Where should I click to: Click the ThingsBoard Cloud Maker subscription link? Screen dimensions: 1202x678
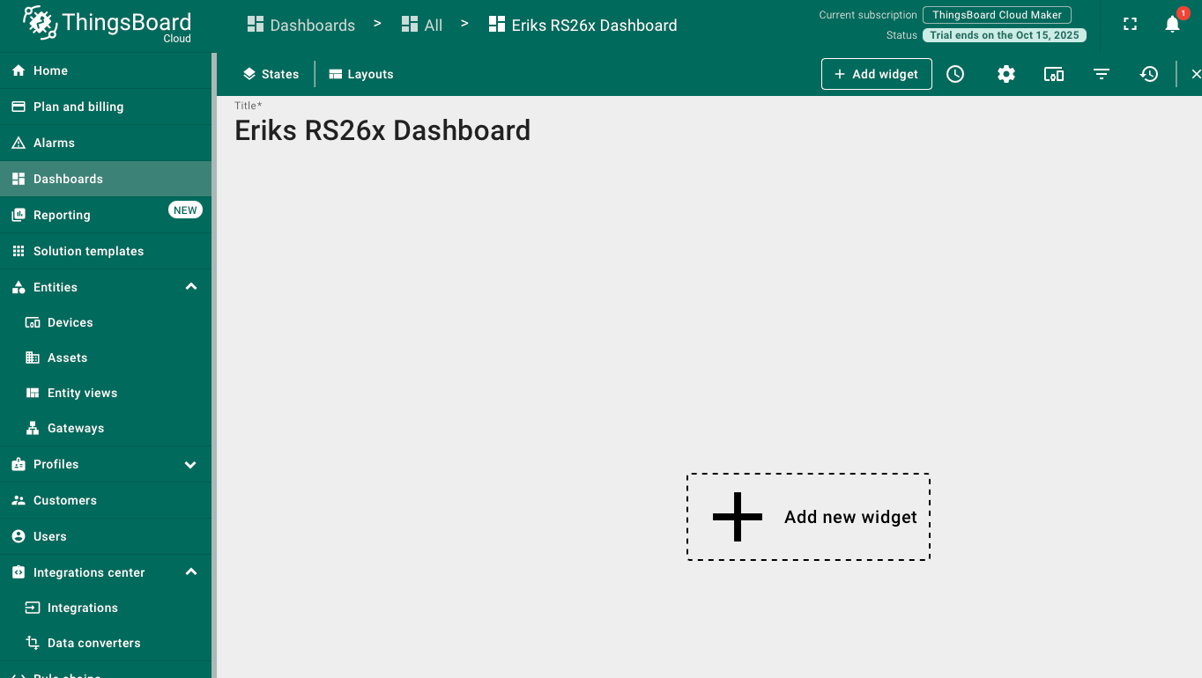tap(997, 15)
